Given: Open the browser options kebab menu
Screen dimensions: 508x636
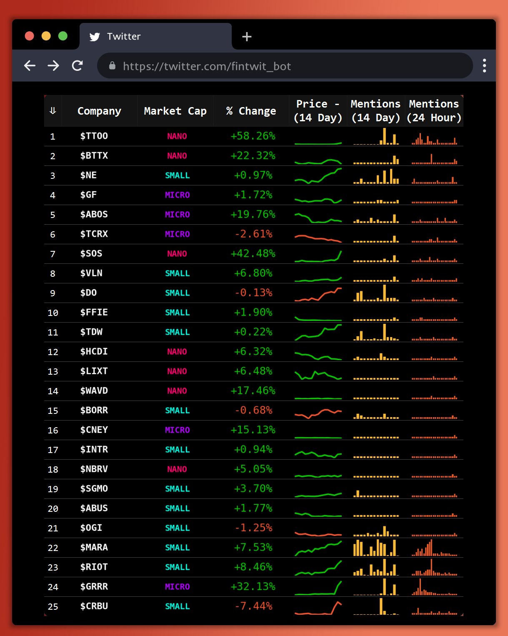Looking at the screenshot, I should (x=484, y=65).
